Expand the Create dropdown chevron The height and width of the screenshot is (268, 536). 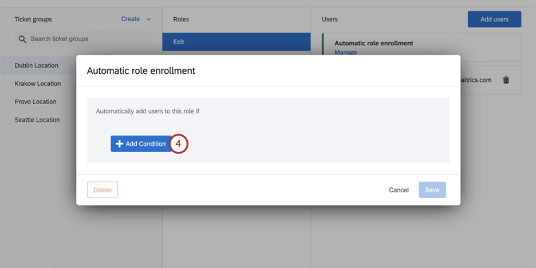(x=149, y=19)
